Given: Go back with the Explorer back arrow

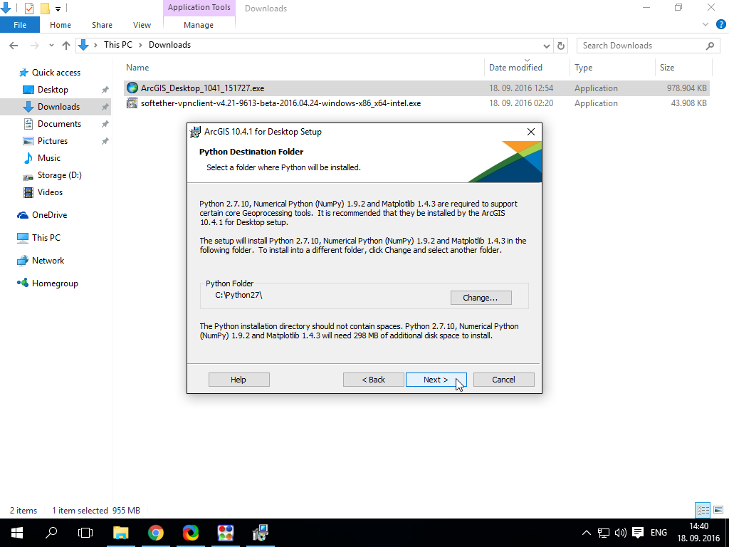Looking at the screenshot, I should pyautogui.click(x=14, y=45).
